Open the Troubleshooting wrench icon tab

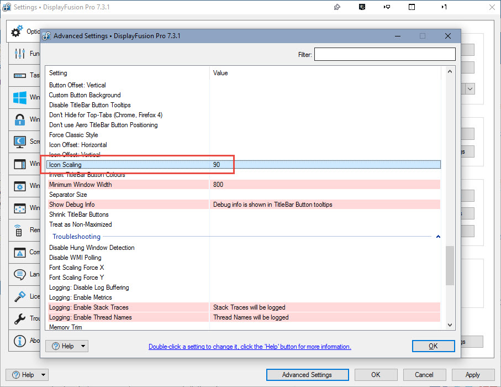[20, 318]
